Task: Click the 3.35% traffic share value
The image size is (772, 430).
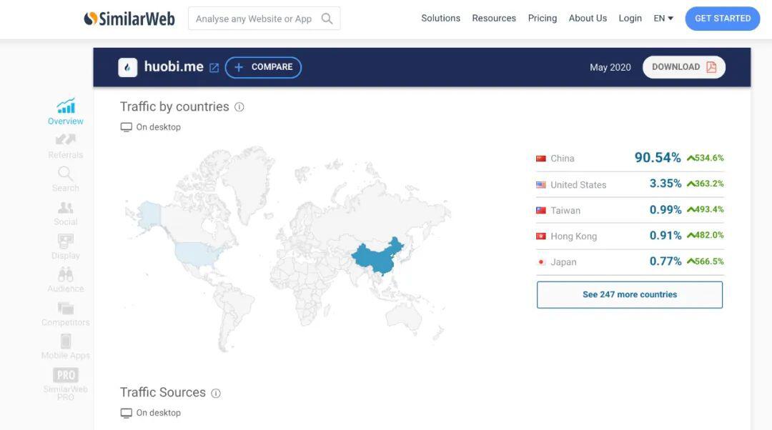Action: pyautogui.click(x=665, y=184)
